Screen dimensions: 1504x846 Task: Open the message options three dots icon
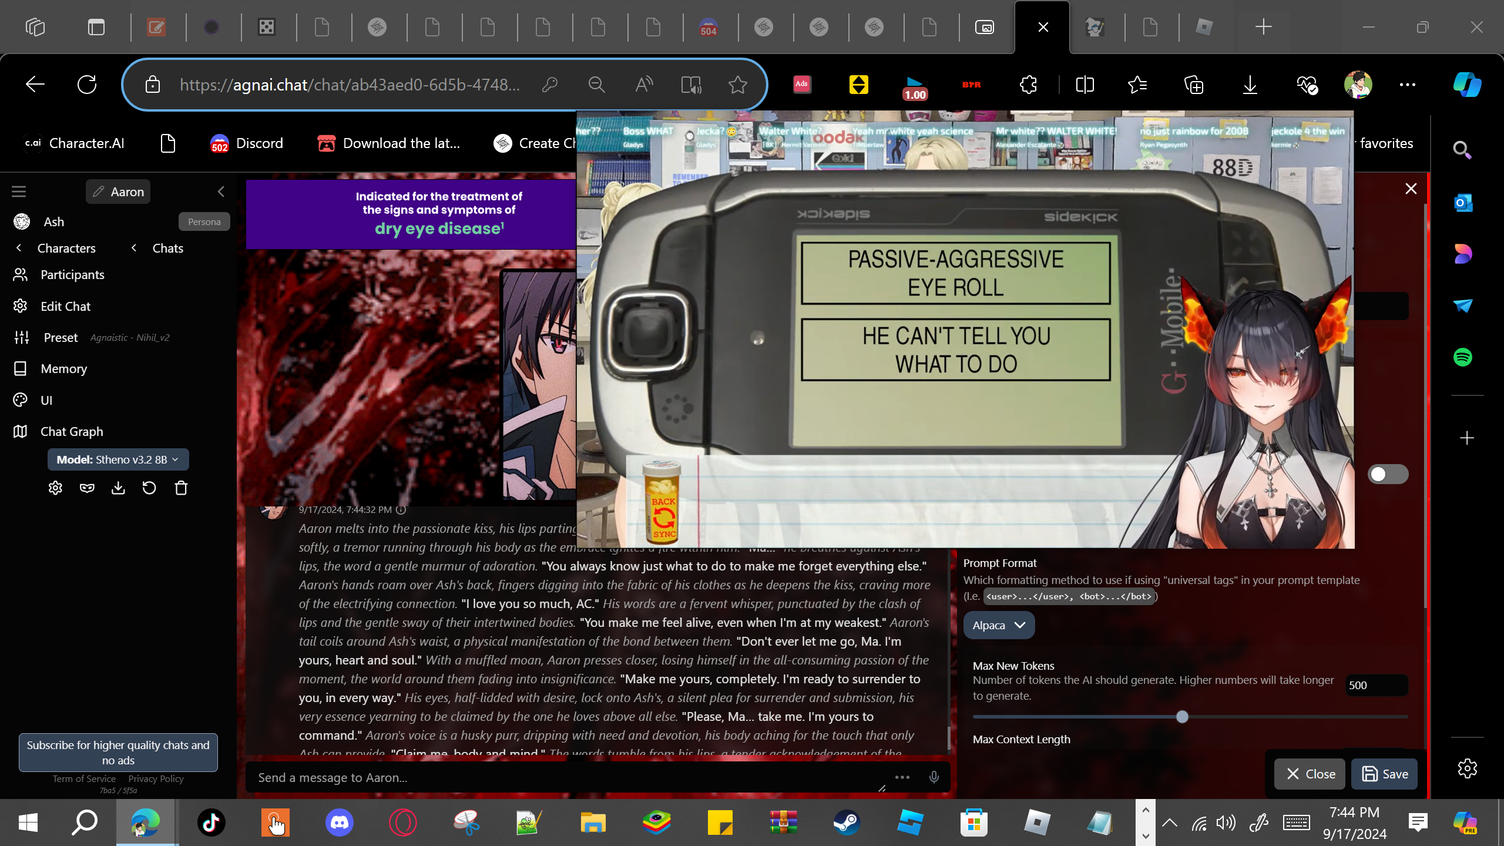coord(902,778)
